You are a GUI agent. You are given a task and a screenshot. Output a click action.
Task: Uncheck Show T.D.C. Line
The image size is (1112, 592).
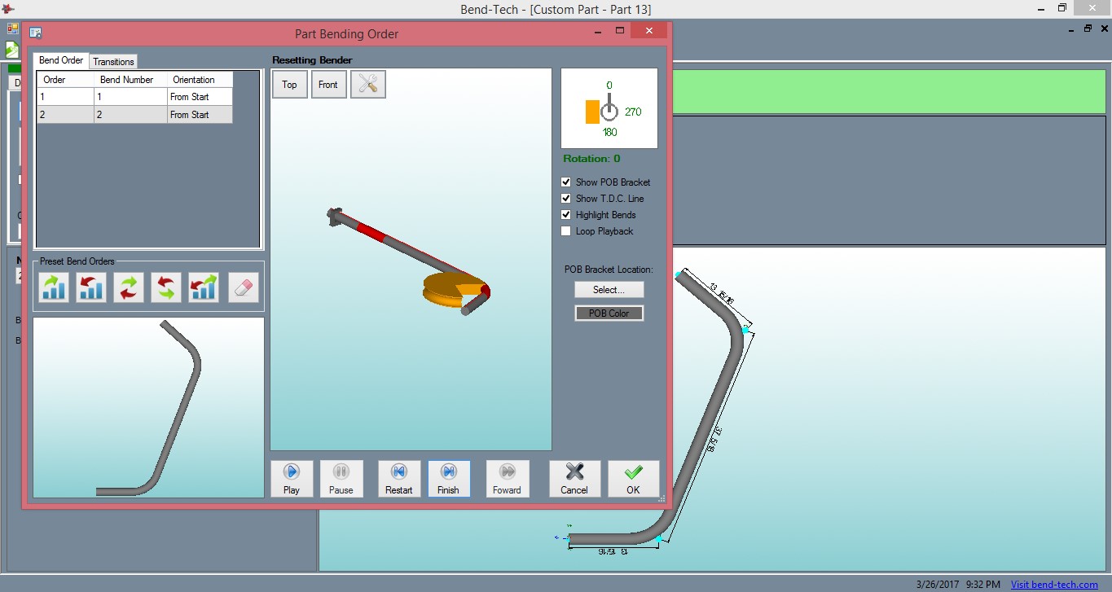(566, 199)
